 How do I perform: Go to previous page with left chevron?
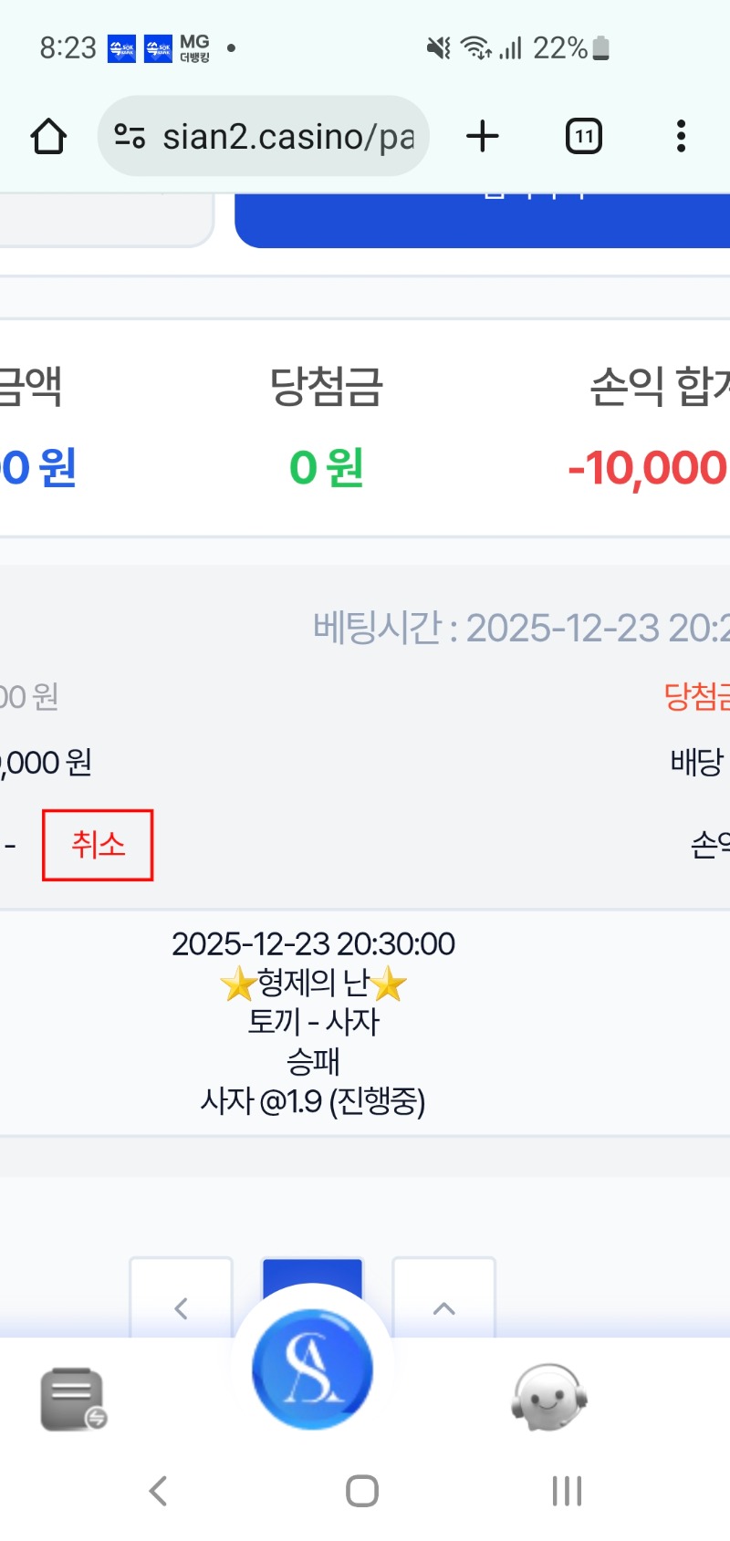click(x=181, y=1307)
